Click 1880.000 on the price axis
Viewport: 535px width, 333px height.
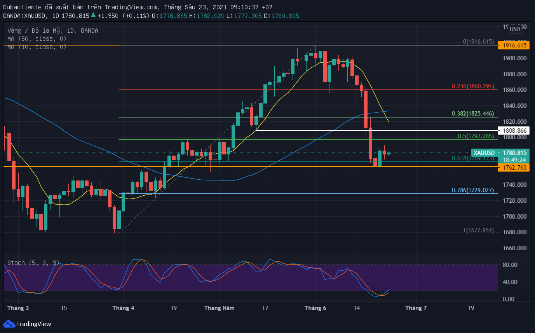(514, 74)
